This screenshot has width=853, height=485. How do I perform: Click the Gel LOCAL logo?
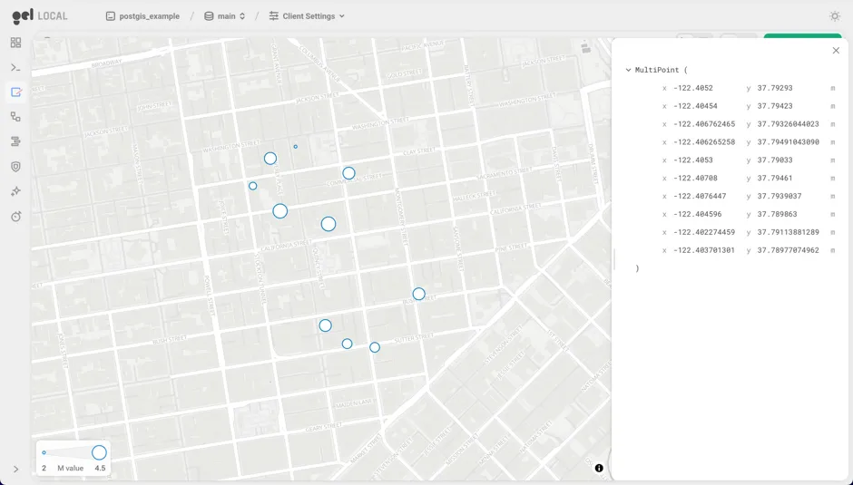pos(39,16)
